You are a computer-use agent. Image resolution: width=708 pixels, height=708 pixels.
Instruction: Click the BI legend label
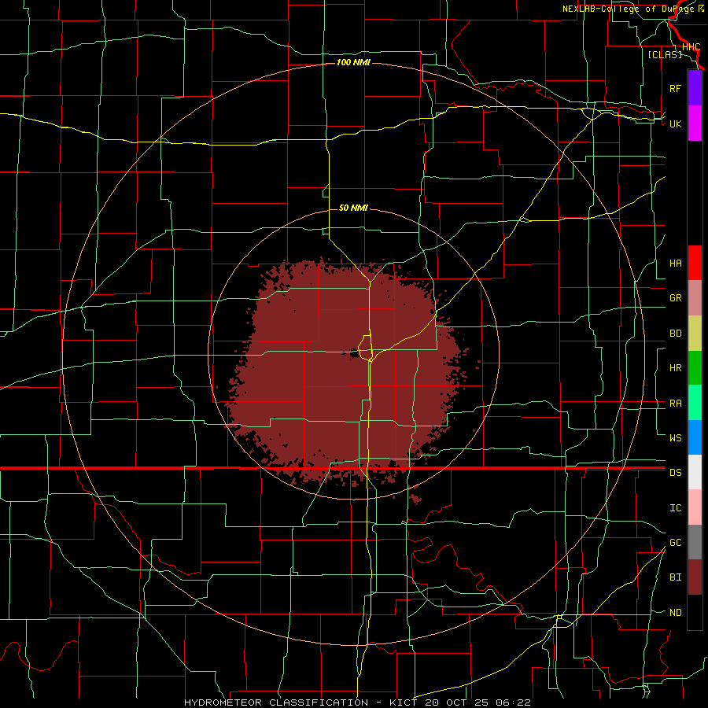pyautogui.click(x=675, y=577)
